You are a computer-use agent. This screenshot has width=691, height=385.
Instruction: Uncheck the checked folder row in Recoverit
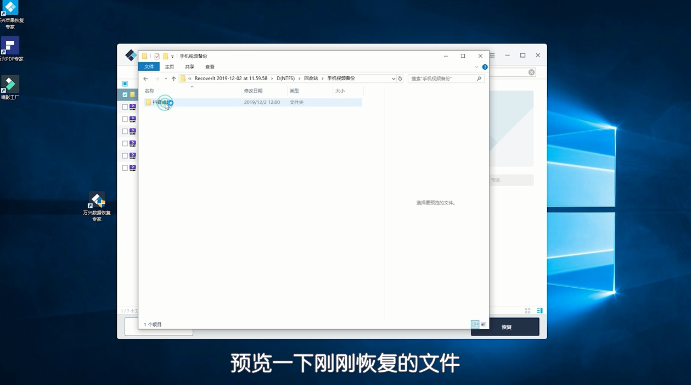click(x=125, y=95)
